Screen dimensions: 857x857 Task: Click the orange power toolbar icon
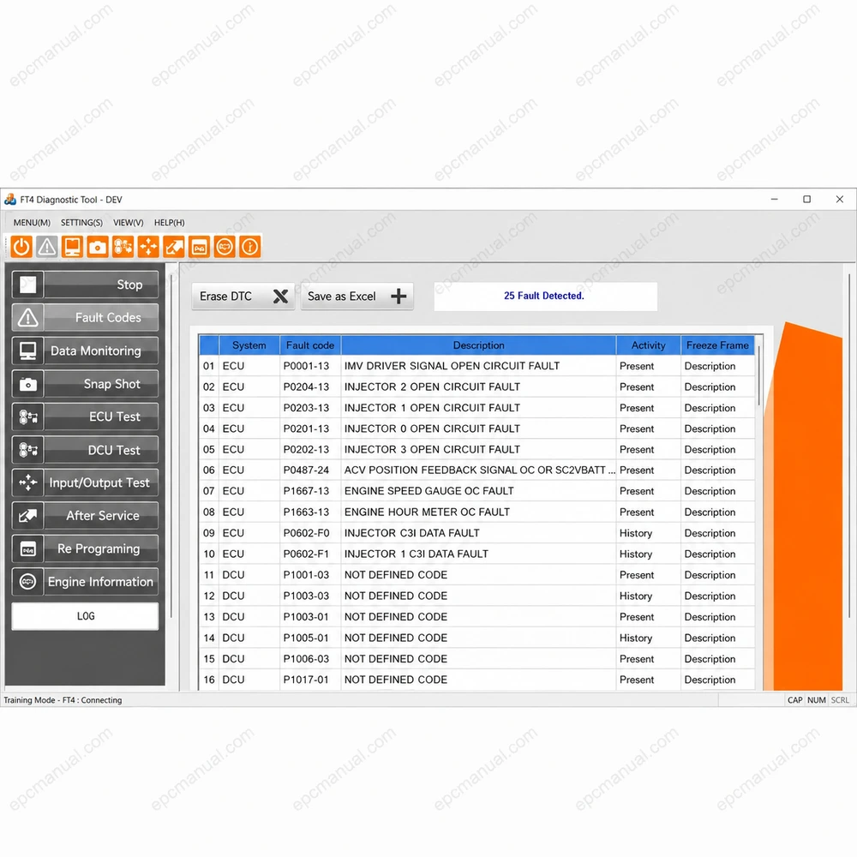click(x=21, y=247)
